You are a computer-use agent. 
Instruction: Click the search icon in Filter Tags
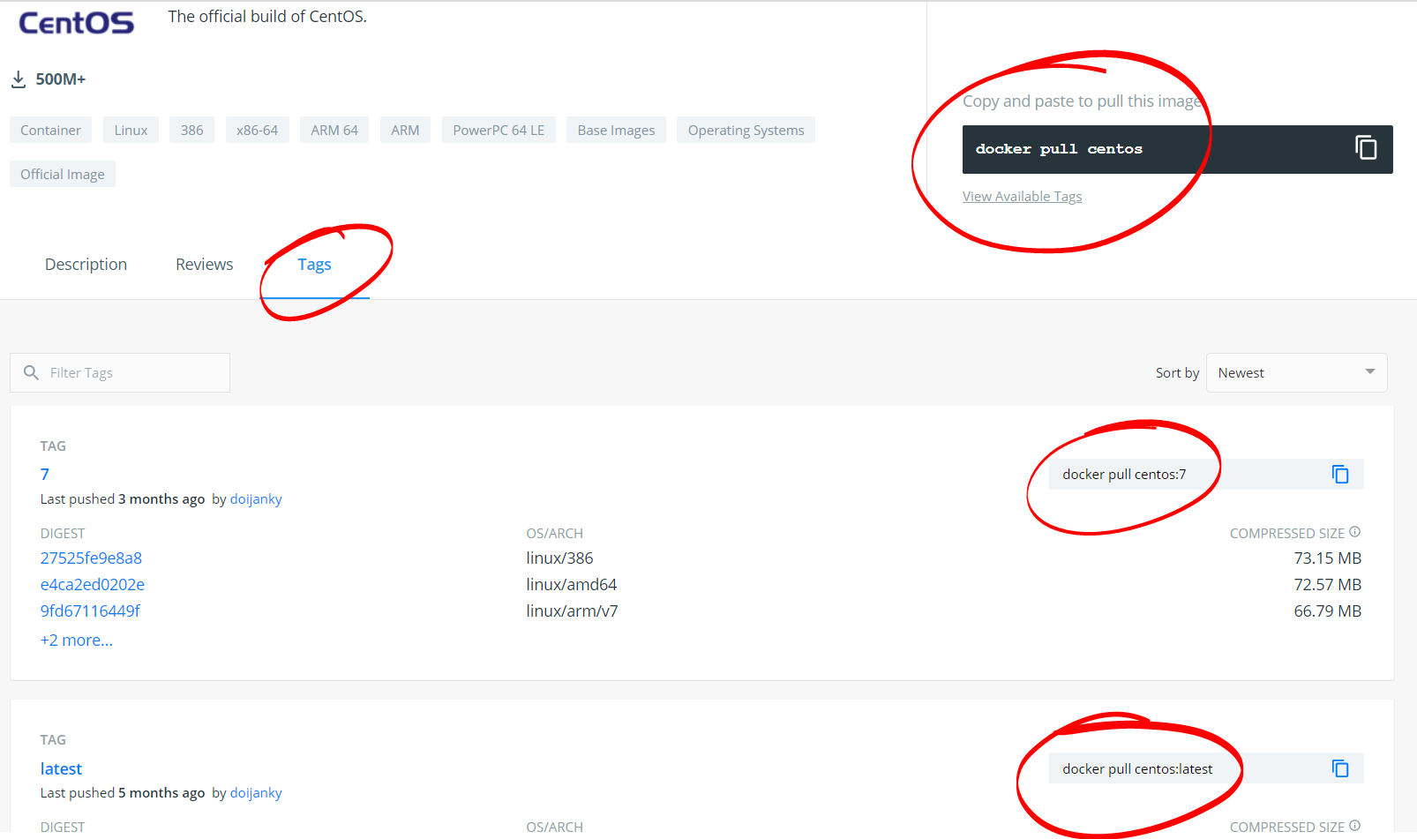tap(31, 373)
